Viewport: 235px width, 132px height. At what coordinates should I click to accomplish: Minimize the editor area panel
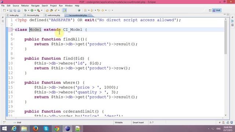coord(224,15)
